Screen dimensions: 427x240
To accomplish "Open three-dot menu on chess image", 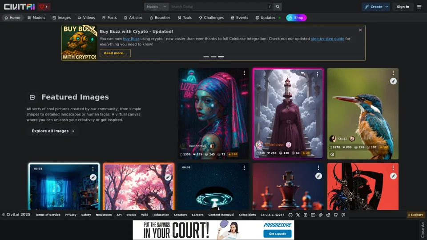I will point(318,168).
